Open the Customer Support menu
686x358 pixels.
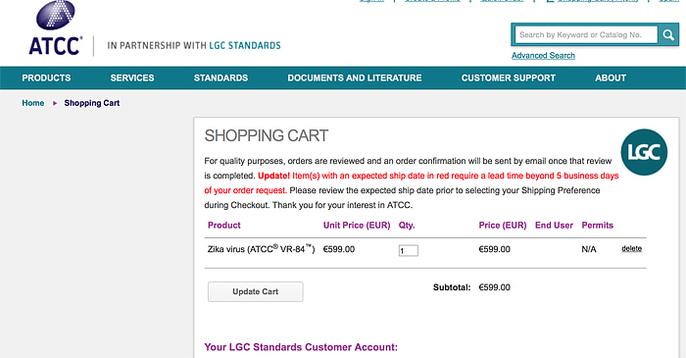click(x=509, y=77)
